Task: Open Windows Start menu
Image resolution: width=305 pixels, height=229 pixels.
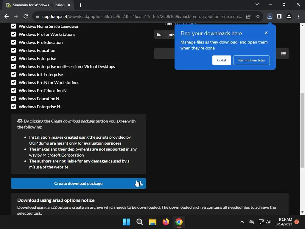Action: [126, 222]
